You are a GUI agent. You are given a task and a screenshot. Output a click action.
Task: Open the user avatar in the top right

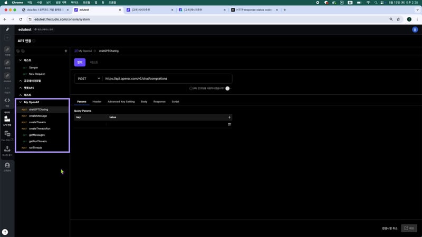415,30
